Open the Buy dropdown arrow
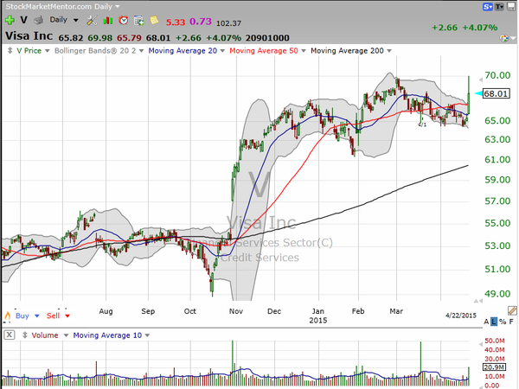Screen dimensions: 519x389 pyautogui.click(x=36, y=316)
